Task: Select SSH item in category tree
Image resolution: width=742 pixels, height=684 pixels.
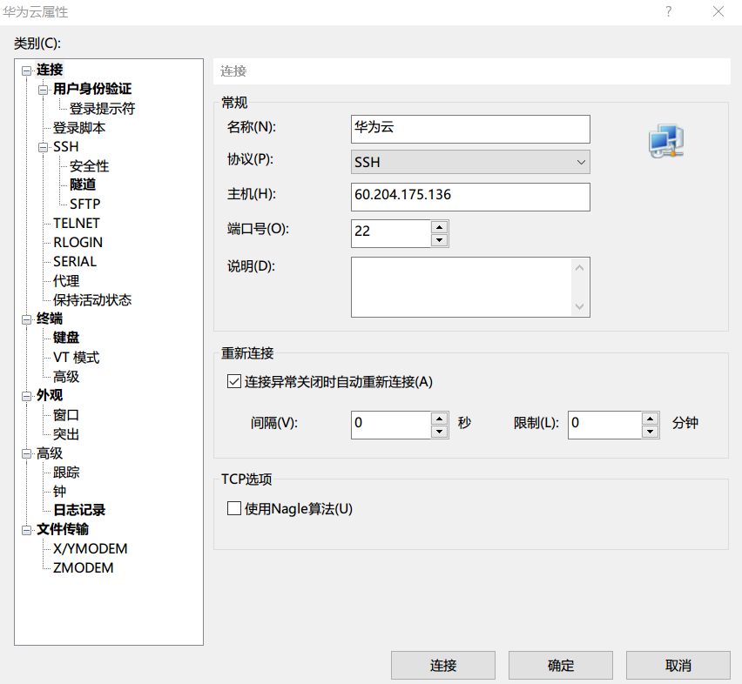Action: [66, 146]
